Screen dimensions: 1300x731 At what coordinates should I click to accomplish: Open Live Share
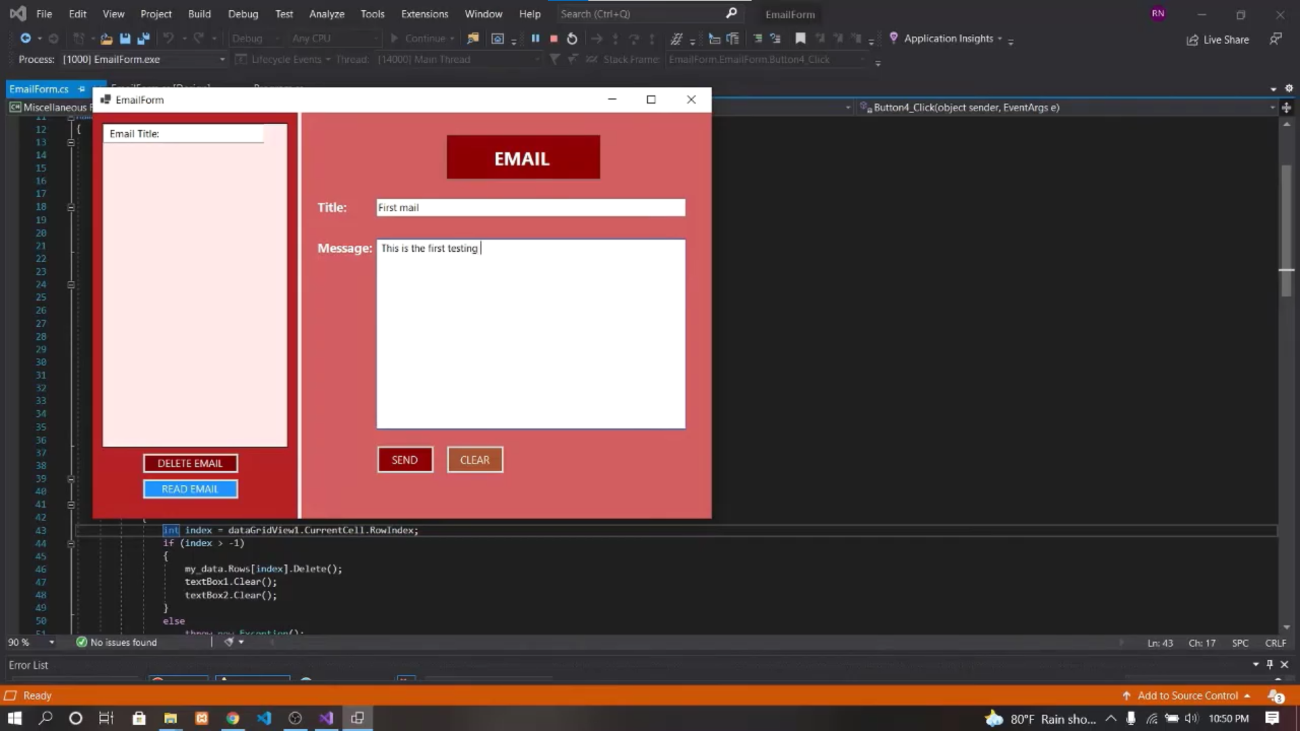[1218, 39]
